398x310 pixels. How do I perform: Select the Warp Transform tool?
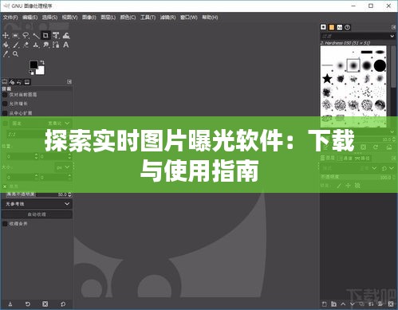(x=66, y=36)
